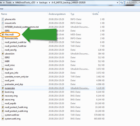Click the boot.img file icon
This screenshot has height=126, width=140.
click(x=3, y=92)
